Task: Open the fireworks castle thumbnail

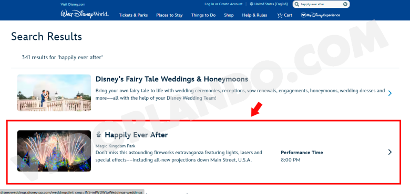Action: (x=54, y=150)
